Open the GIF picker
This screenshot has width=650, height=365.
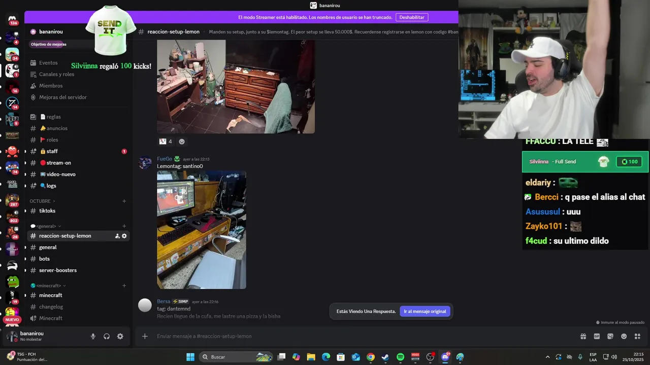click(x=597, y=336)
